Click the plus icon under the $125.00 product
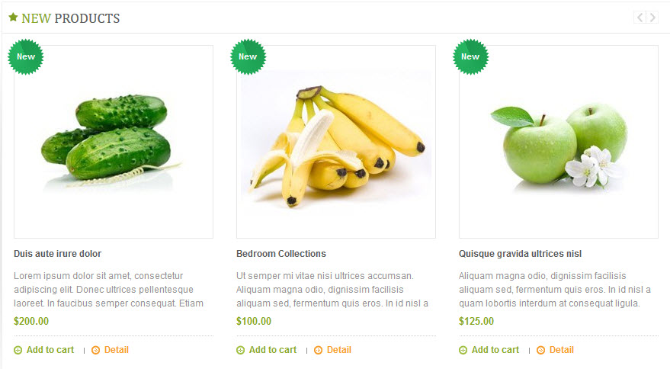 (x=463, y=350)
